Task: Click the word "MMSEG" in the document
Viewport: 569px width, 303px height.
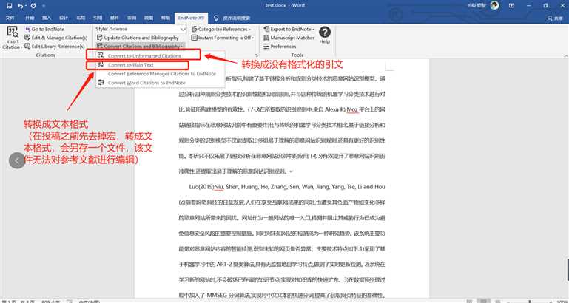Action: (x=218, y=296)
